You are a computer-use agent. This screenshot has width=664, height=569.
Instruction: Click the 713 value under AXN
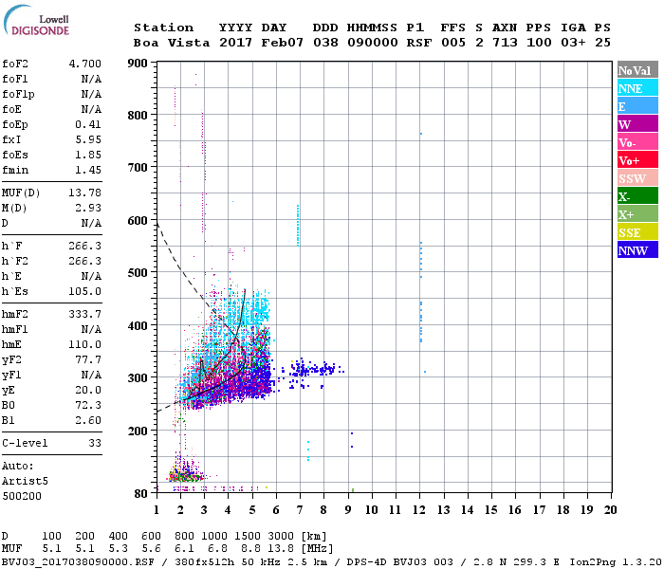[x=505, y=43]
